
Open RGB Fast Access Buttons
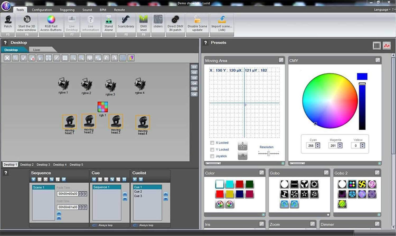click(50, 23)
